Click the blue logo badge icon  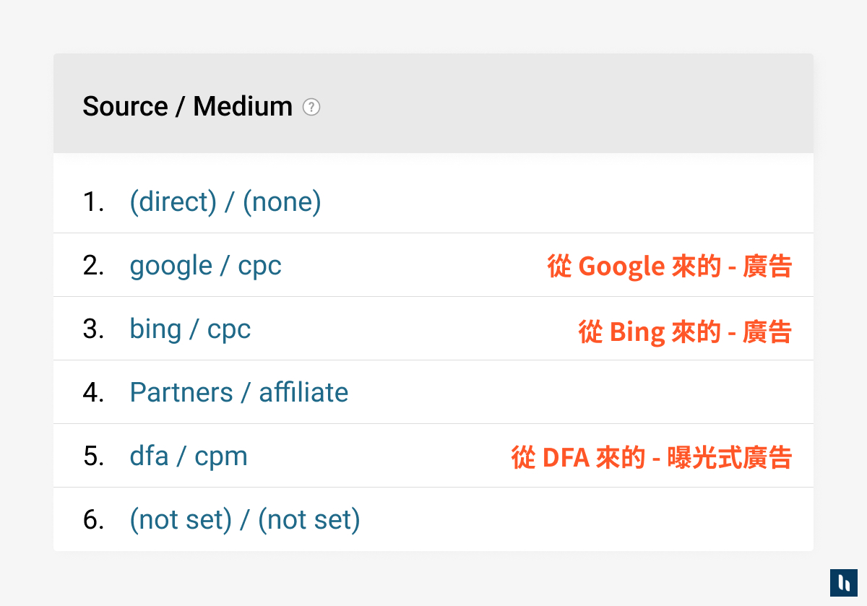[x=843, y=583]
